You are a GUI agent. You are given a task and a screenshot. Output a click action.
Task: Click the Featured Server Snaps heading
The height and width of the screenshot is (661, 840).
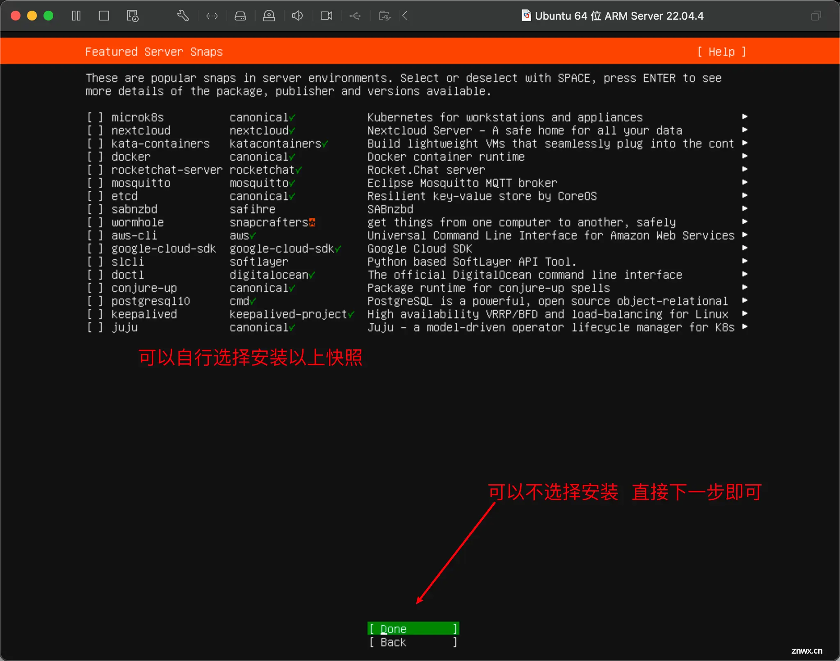154,52
